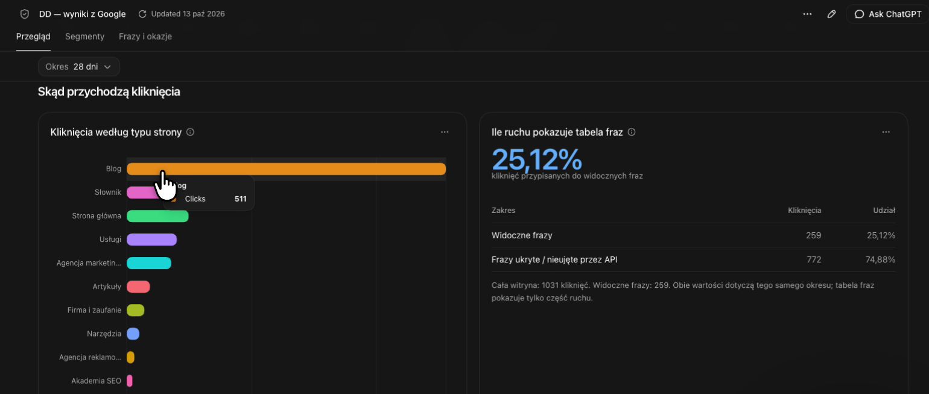Click the kliknięć przypisanych do widocznych fraz caption
The height and width of the screenshot is (394, 929).
coord(567,176)
